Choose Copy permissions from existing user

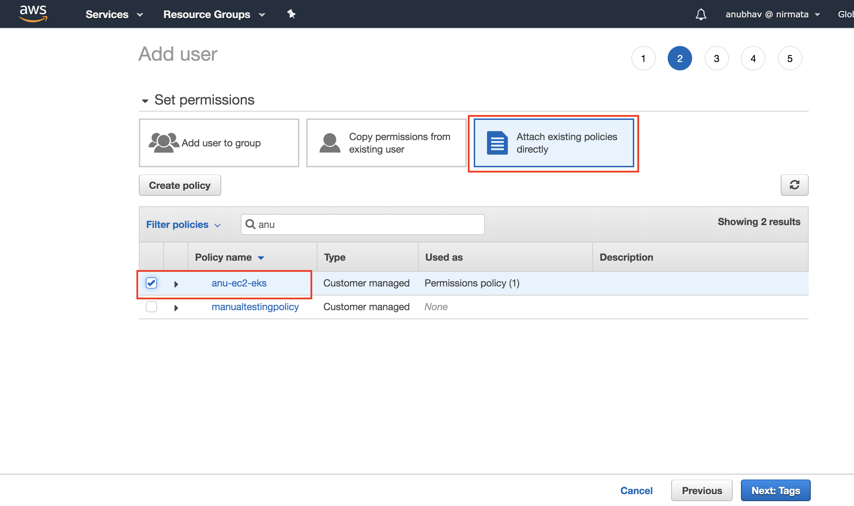coord(387,143)
